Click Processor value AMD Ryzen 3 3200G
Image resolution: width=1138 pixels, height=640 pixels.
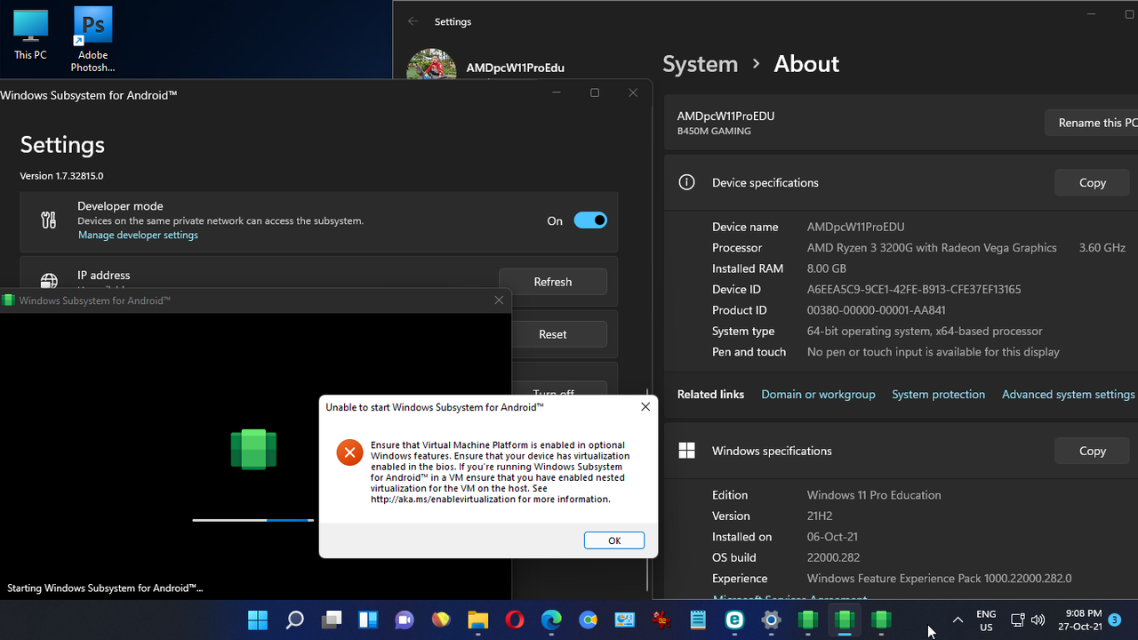click(x=932, y=248)
